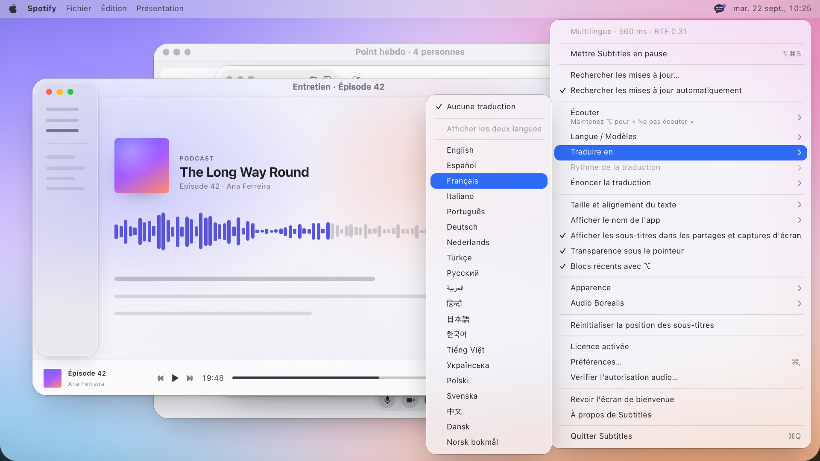820x461 pixels.
Task: Click the playback progress bar in the player
Action: coord(329,378)
